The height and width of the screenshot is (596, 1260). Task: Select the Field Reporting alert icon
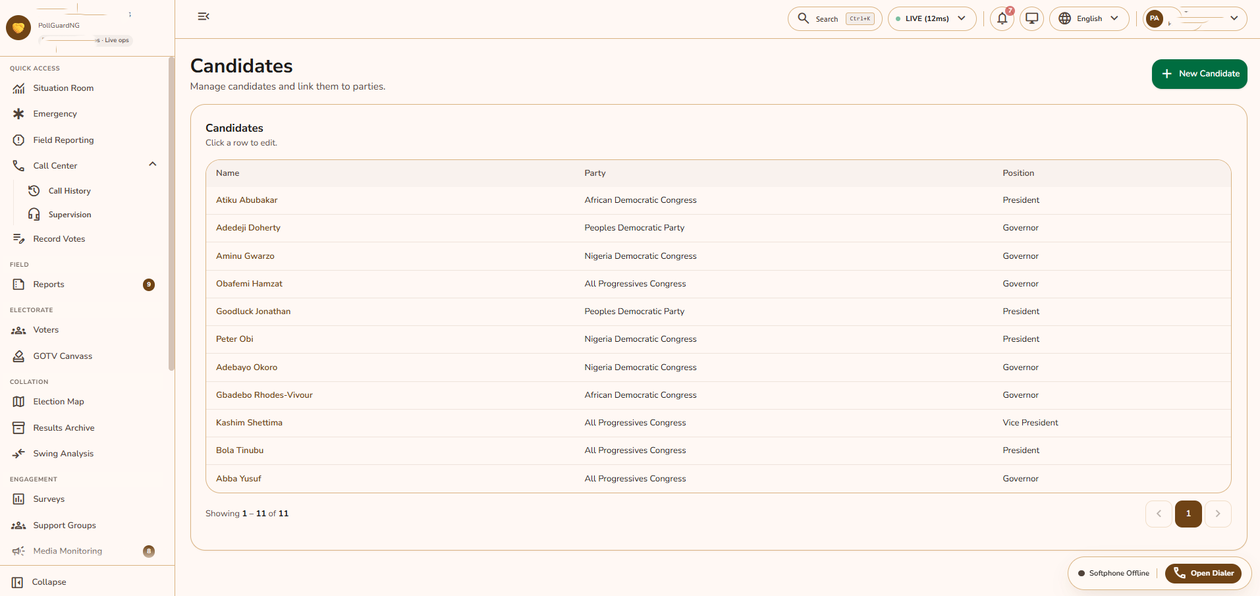coord(18,140)
